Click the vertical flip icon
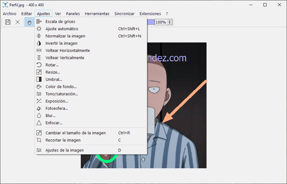The image size is (287, 184). (x=39, y=58)
